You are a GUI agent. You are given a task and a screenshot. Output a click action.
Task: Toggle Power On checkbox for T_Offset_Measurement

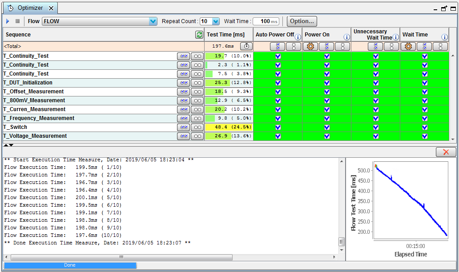(x=327, y=92)
